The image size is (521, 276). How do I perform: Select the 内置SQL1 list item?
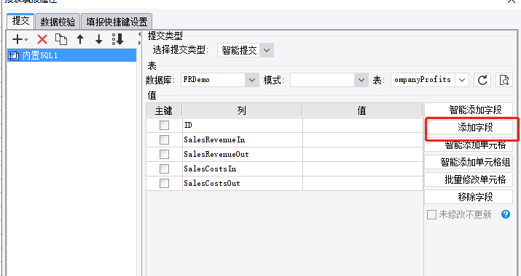coord(71,55)
